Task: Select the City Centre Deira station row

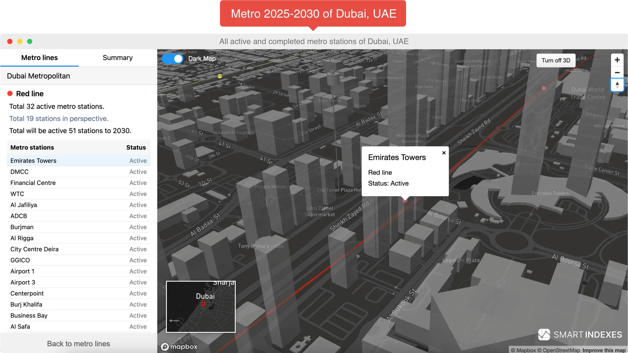Action: coord(78,249)
